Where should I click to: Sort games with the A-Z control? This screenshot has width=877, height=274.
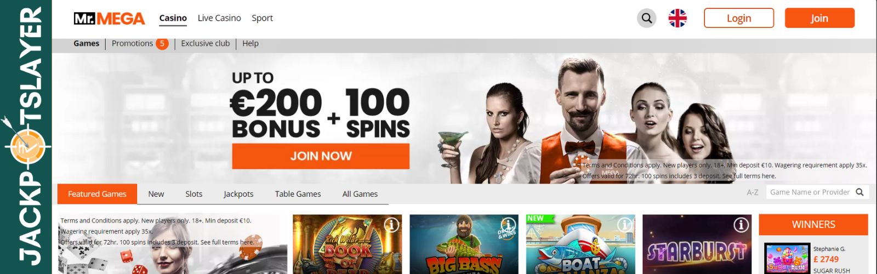click(753, 192)
